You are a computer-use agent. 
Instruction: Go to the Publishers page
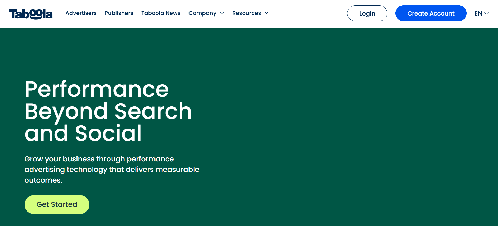[x=119, y=13]
